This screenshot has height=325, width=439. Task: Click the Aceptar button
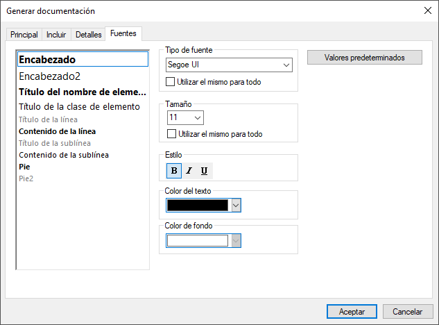click(352, 312)
